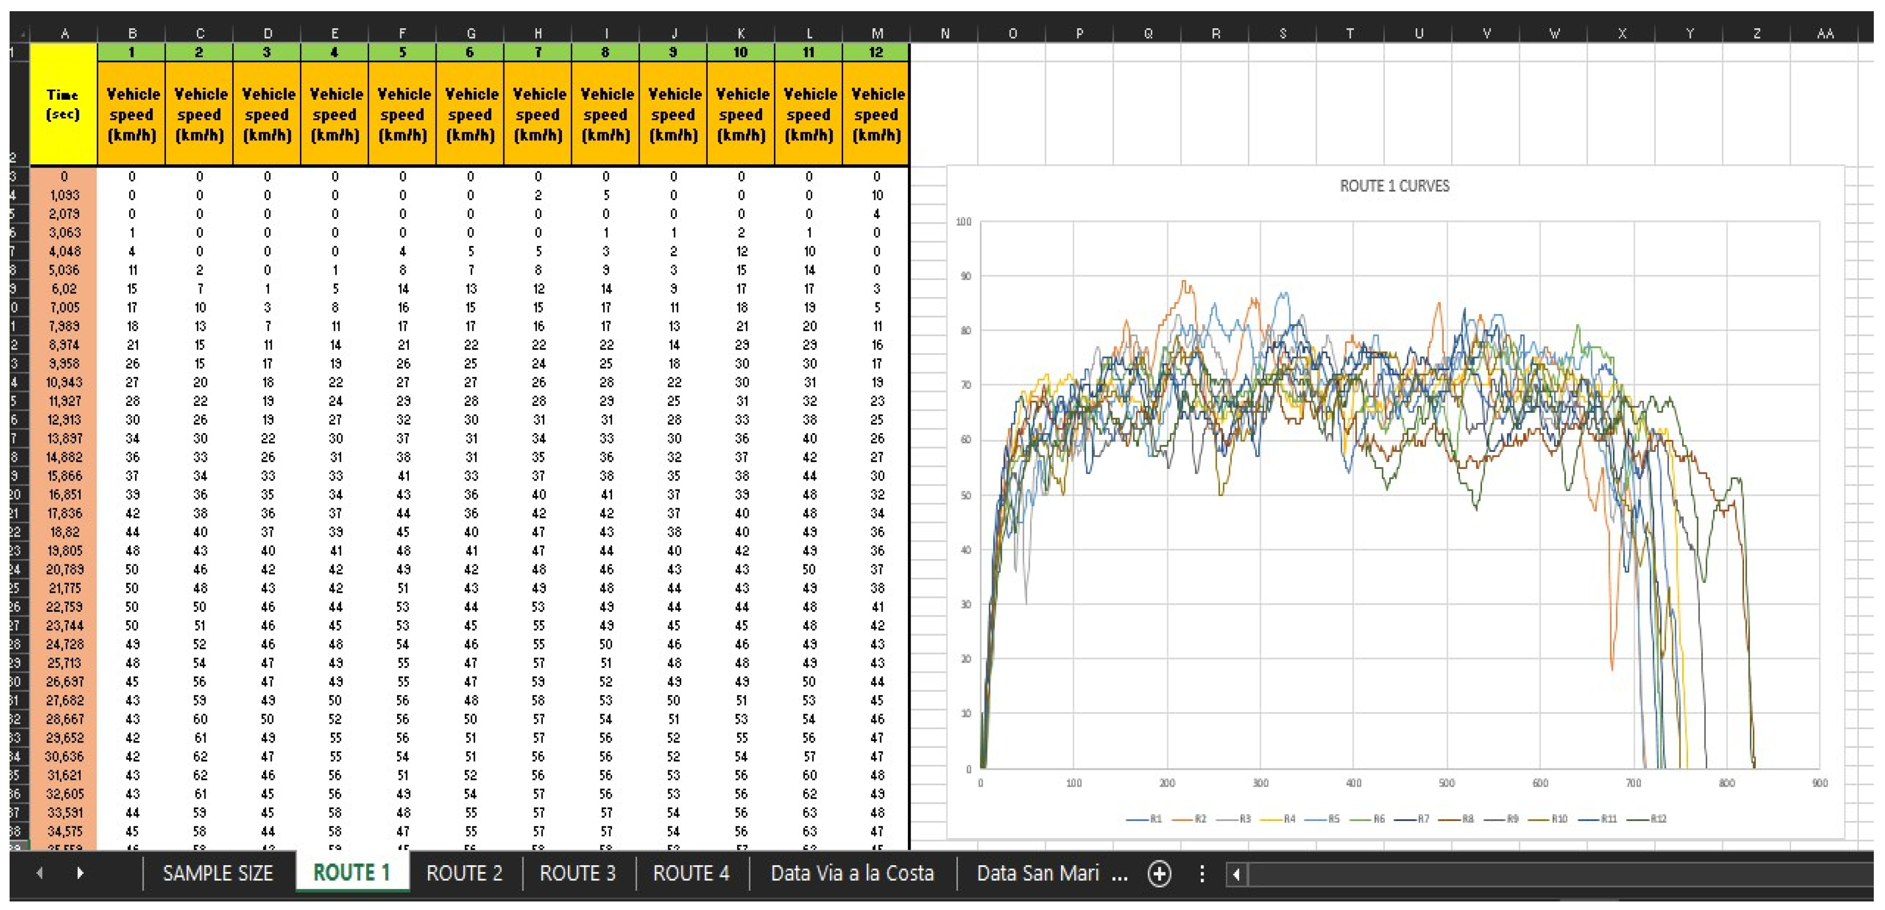Switch to the SAMPLE SIZE sheet
The width and height of the screenshot is (1885, 910).
point(217,873)
